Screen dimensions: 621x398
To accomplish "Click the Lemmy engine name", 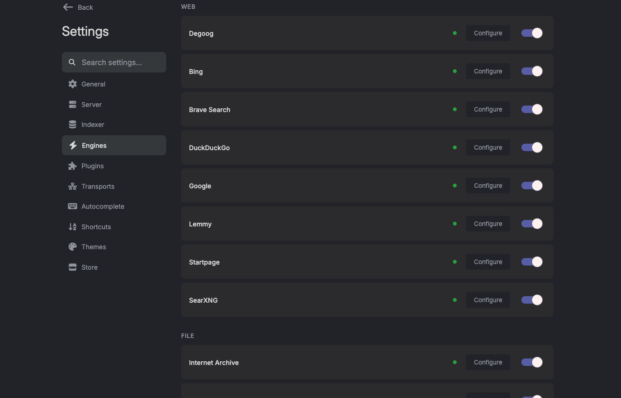I will point(200,224).
